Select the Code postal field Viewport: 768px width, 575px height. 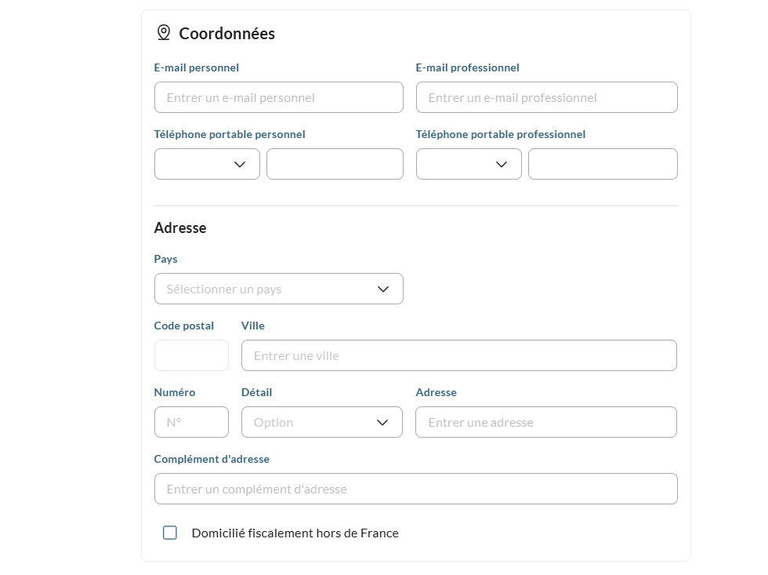[x=191, y=355]
